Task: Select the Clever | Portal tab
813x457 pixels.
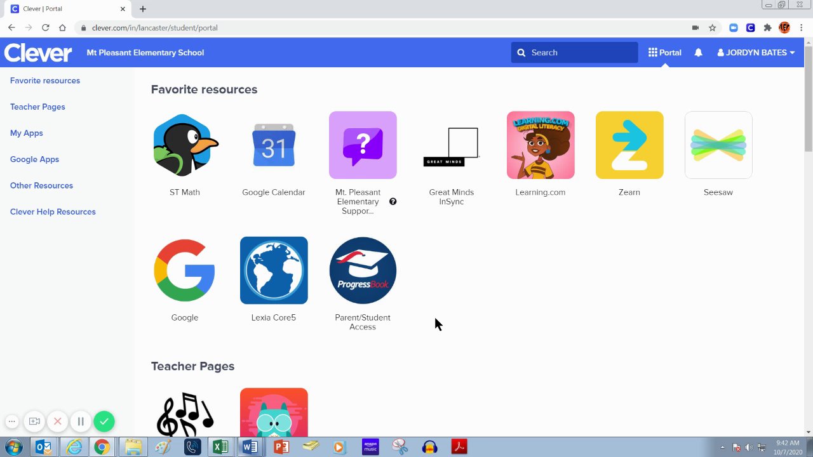Action: click(67, 9)
